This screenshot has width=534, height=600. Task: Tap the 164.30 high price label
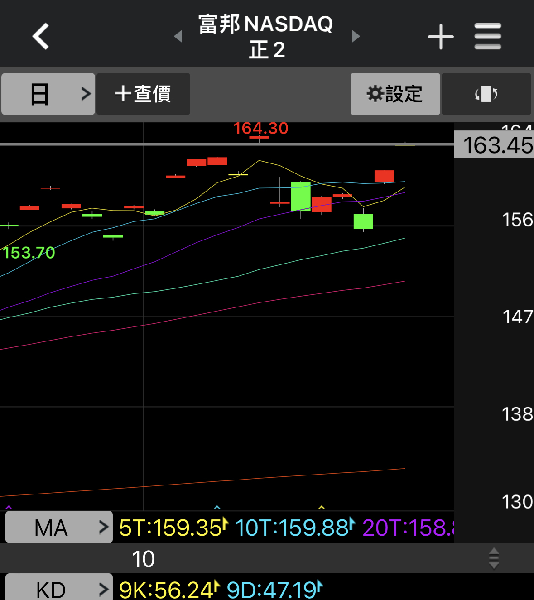pos(261,128)
